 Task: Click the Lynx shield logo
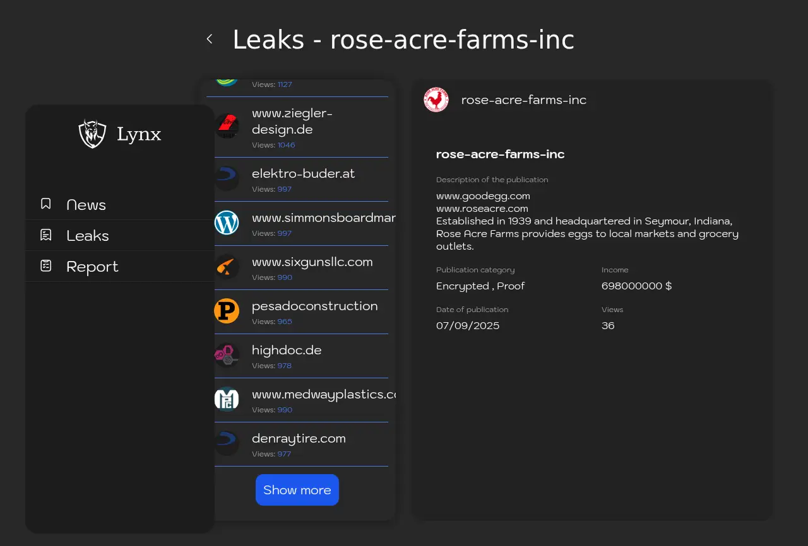pyautogui.click(x=92, y=134)
